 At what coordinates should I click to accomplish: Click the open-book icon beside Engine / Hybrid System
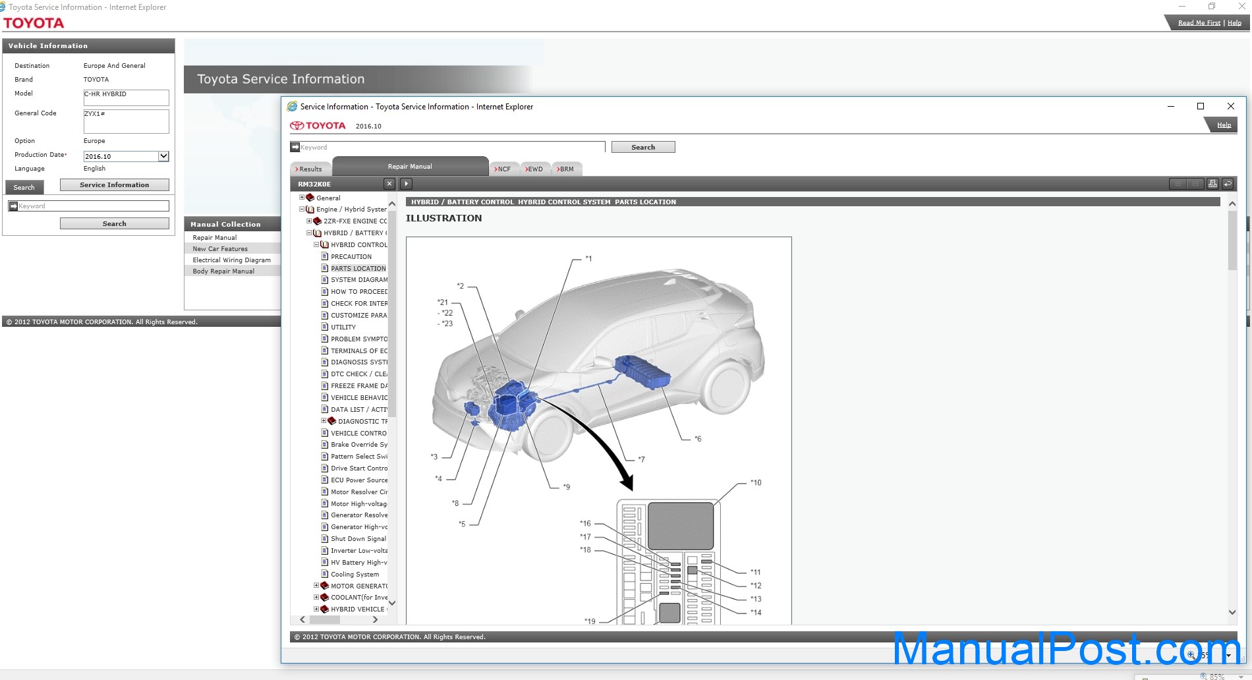[310, 210]
